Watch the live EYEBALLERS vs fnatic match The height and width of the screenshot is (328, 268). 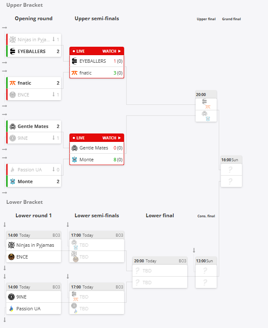coord(111,51)
